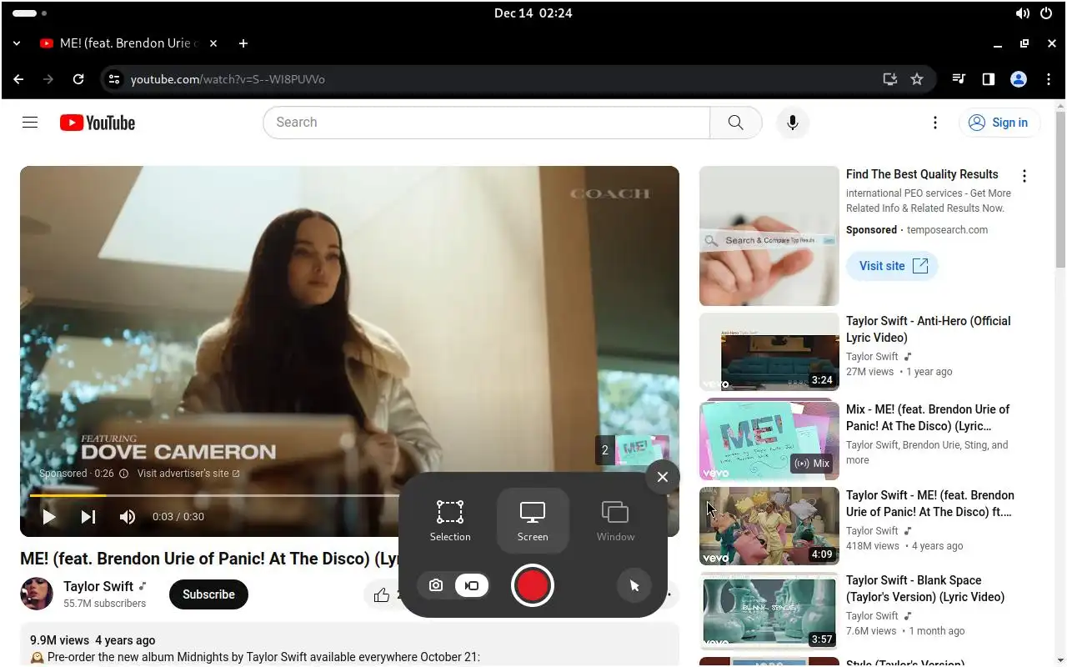
Task: Switch to screencast video mode
Action: tap(472, 585)
